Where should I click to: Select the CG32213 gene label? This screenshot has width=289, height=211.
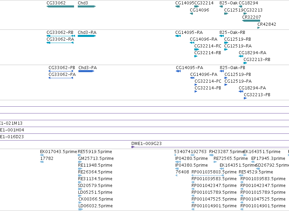pos(253,10)
